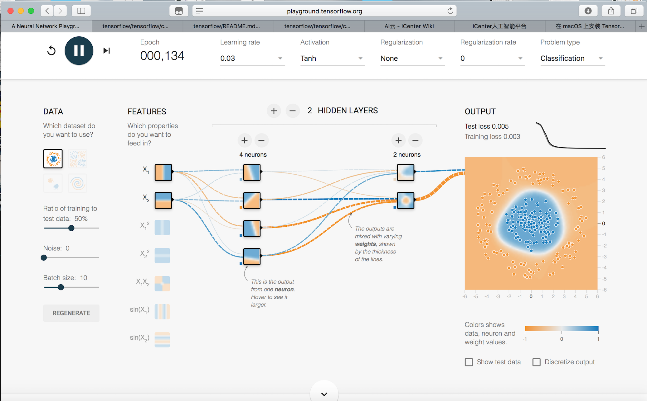
Task: Toggle the X2 input feature
Action: click(163, 200)
